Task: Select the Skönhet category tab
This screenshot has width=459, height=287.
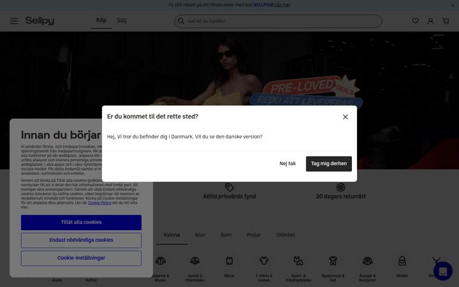Action: pyautogui.click(x=286, y=235)
